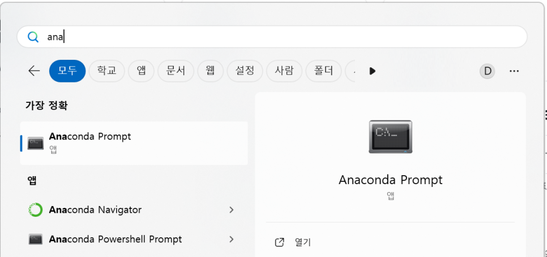This screenshot has height=257, width=547.
Task: Select the 문서 filter tab
Action: tap(176, 71)
